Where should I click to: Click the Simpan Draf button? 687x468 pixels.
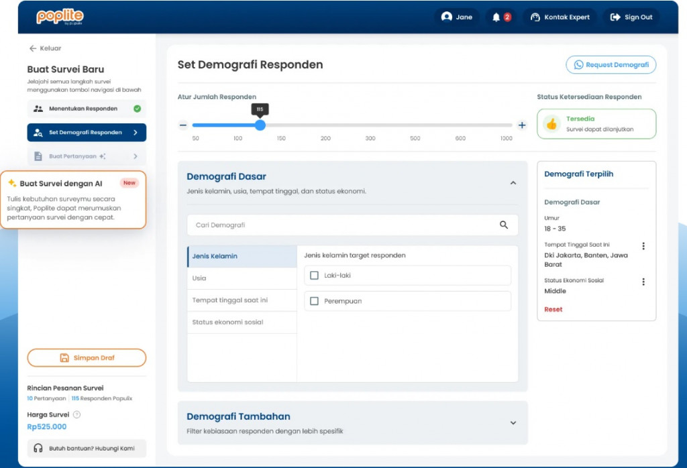[87, 357]
